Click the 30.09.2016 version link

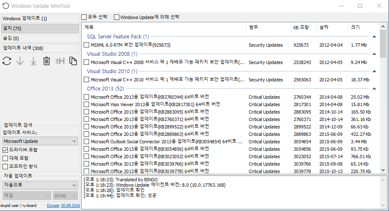point(70,205)
